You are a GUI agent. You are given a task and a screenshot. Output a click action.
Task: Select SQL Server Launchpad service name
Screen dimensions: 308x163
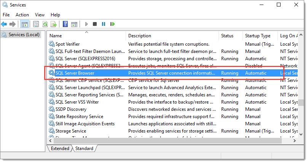coord(90,88)
